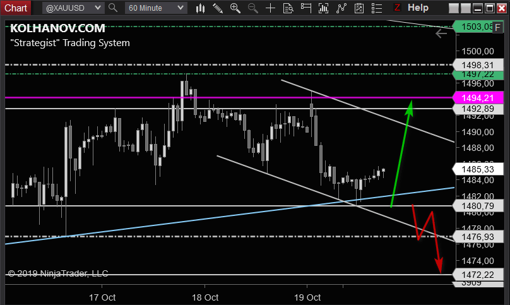Image resolution: width=510 pixels, height=305 pixels.
Task: Click the 1500,00 axis value
Action: coord(478,51)
